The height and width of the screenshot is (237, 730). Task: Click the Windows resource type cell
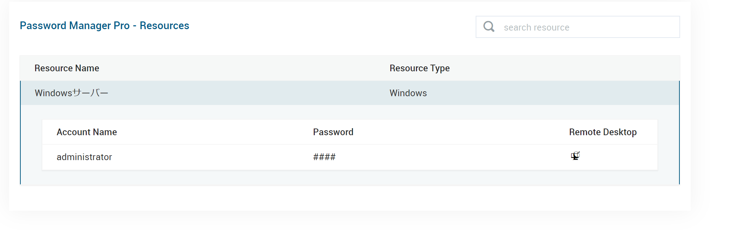(x=408, y=93)
